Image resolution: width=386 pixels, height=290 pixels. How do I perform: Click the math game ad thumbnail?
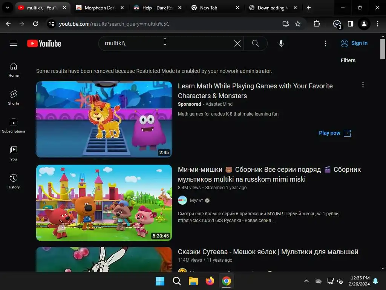pos(104,119)
